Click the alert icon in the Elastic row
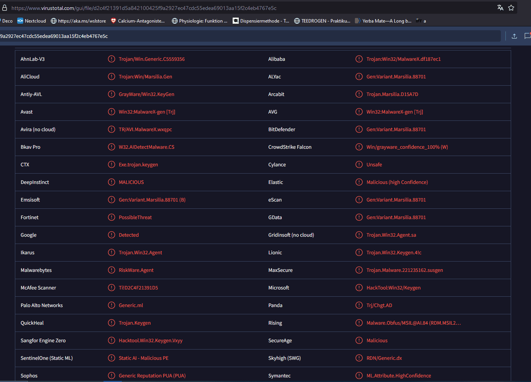This screenshot has height=382, width=531. coord(359,182)
